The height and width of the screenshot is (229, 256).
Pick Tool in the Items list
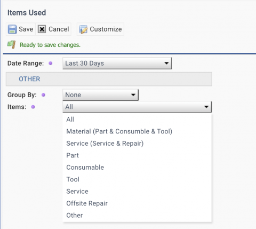click(73, 179)
